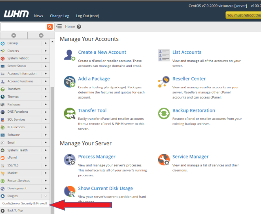Viewport: 261px width, 215px height.
Task: Click the 'You must reboot the' warning
Action: 243,15
